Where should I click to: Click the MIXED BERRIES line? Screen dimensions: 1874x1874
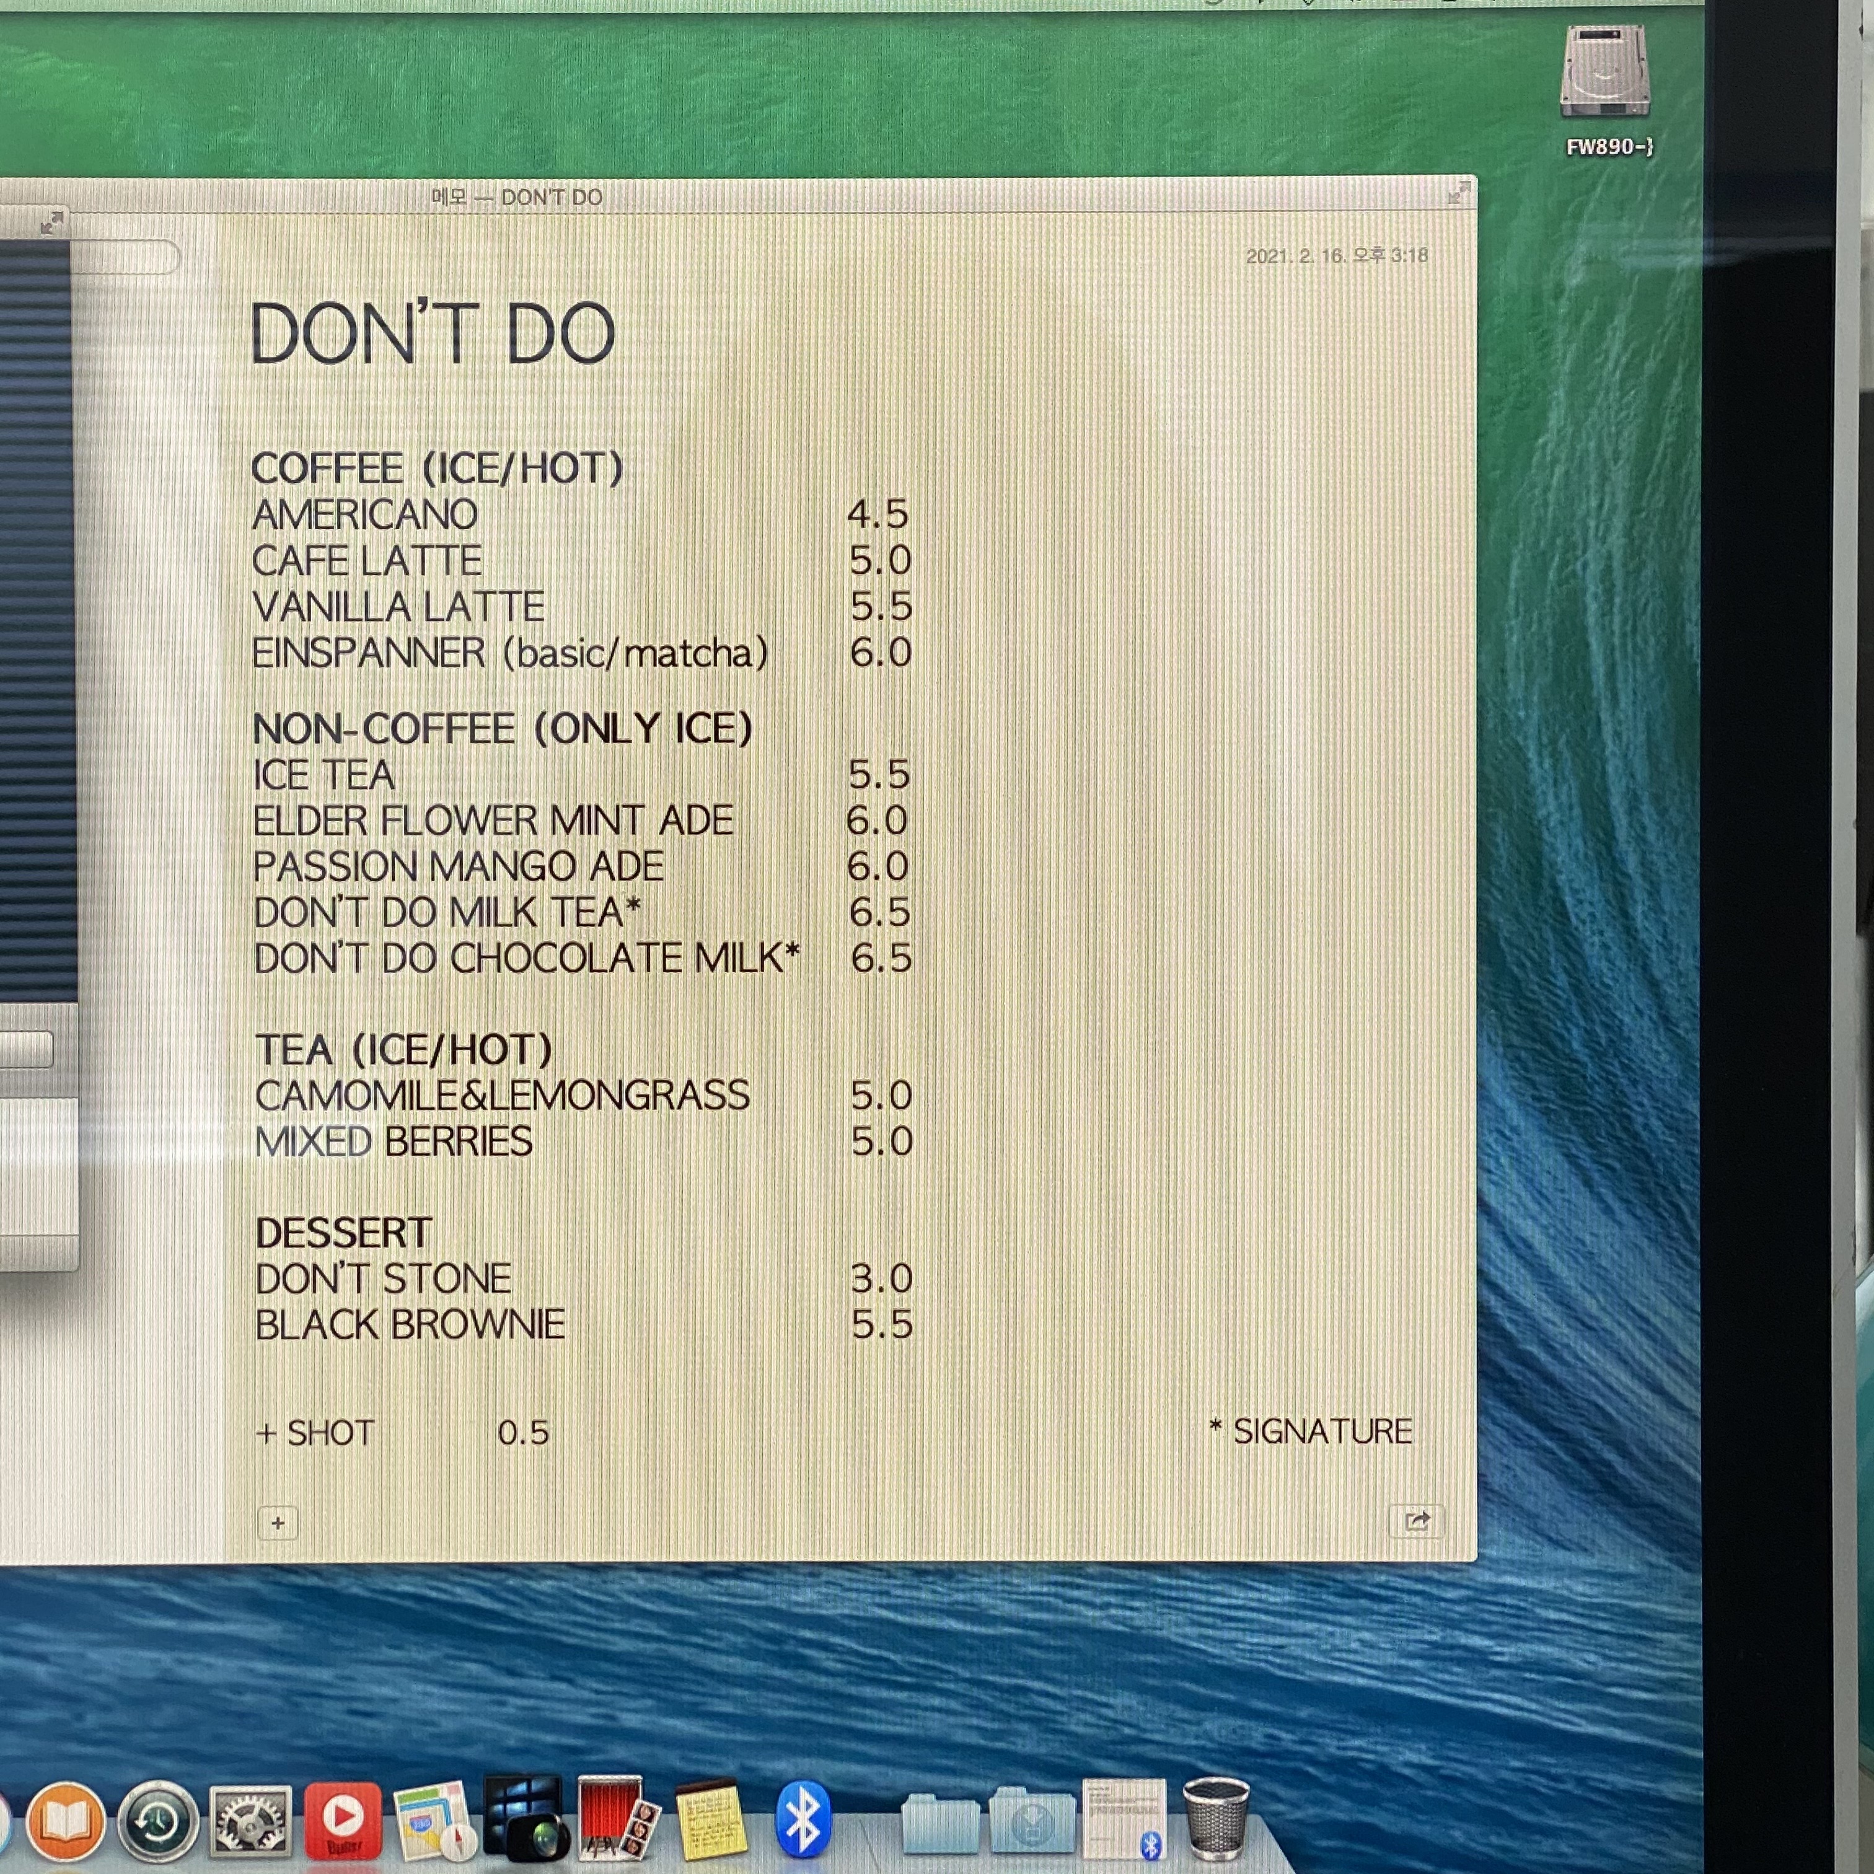point(394,1141)
